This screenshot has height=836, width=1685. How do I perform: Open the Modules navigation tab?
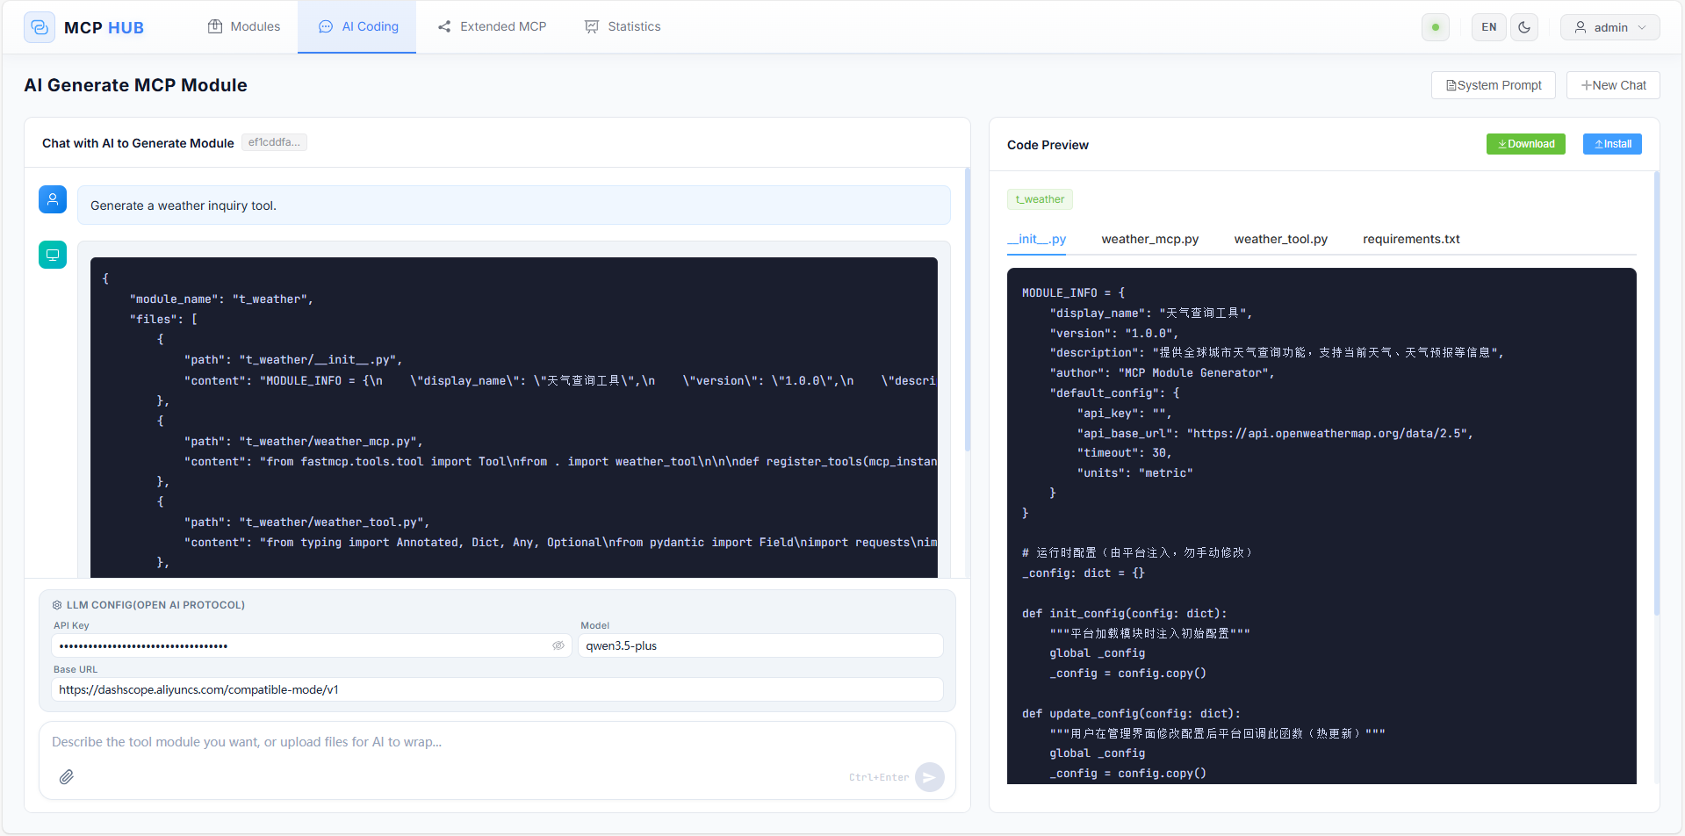click(244, 26)
